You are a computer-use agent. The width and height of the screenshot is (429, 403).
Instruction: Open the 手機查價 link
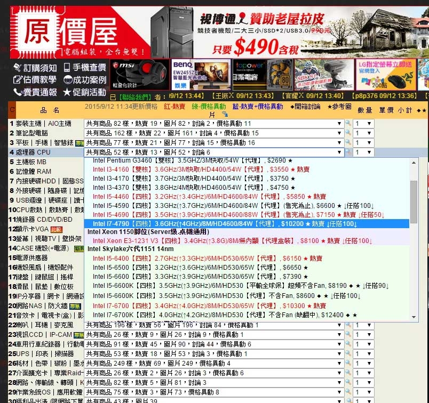(x=84, y=67)
